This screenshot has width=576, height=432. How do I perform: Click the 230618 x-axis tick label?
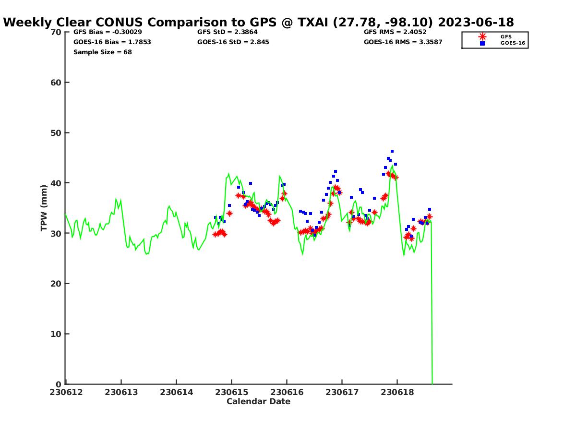tap(397, 392)
